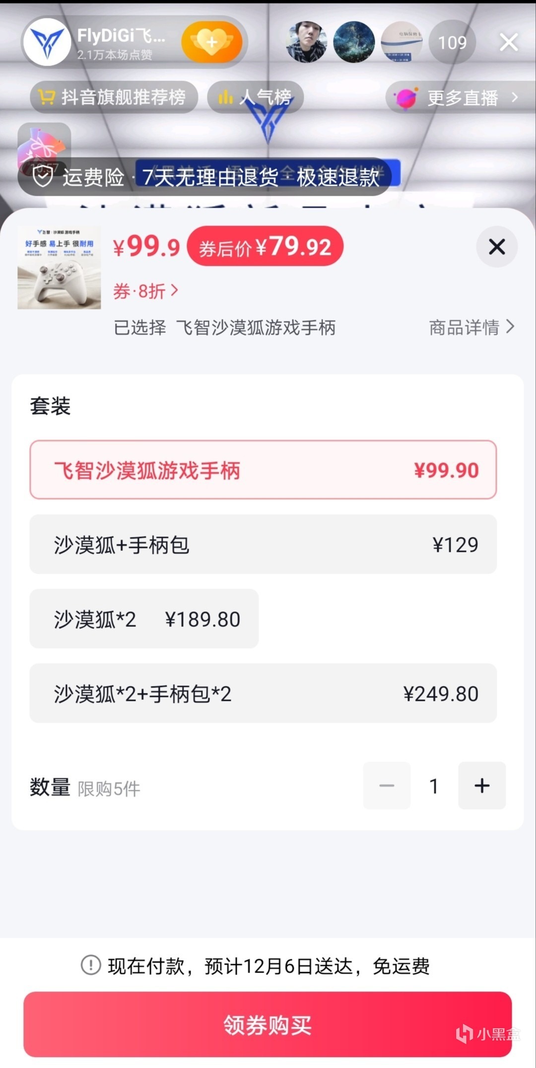This screenshot has width=536, height=1068.
Task: Pick the 沙漠狐*2+手柄包*2 bundle
Action: click(x=263, y=693)
